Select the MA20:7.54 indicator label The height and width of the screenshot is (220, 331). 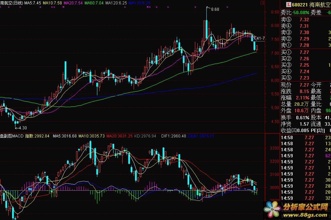pyautogui.click(x=73, y=3)
